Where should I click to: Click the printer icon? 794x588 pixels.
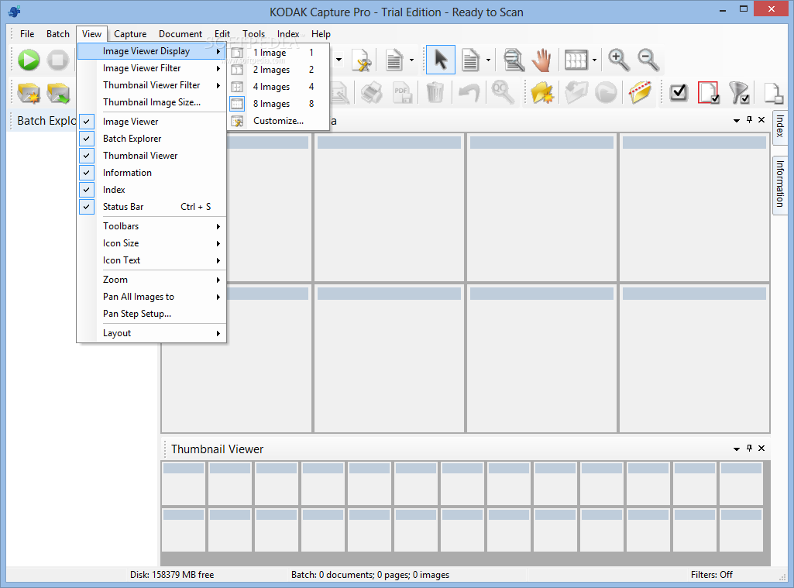pos(372,93)
